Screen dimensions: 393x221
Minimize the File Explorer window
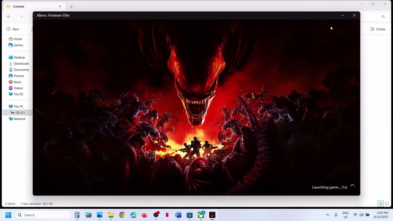361,4
